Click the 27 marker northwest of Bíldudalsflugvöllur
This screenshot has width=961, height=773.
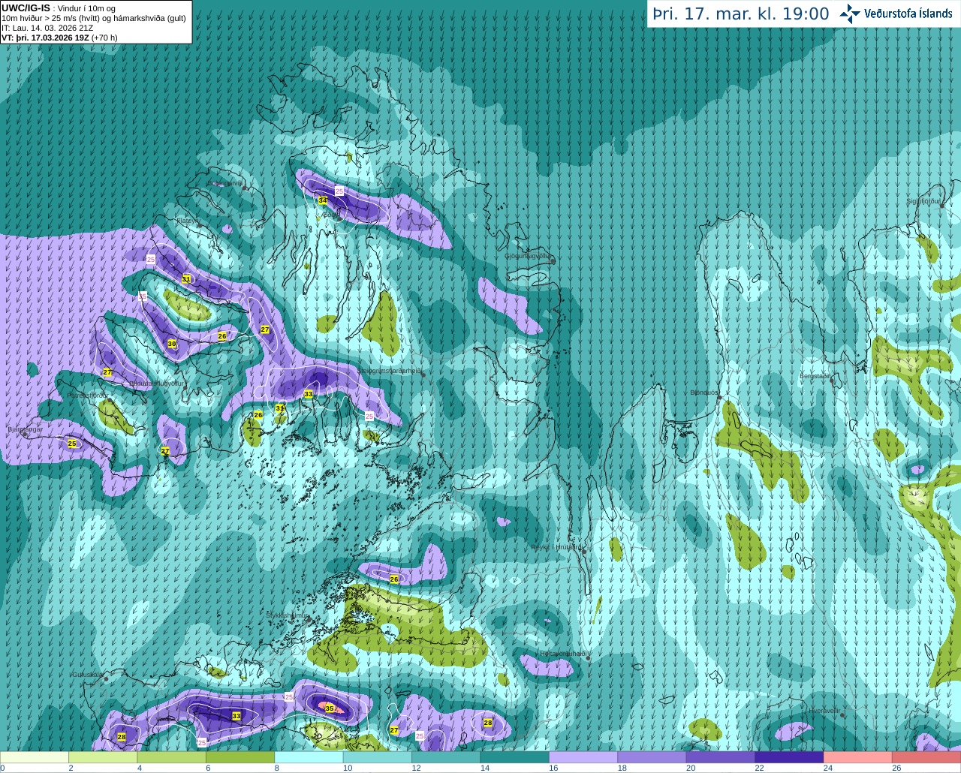pyautogui.click(x=107, y=372)
